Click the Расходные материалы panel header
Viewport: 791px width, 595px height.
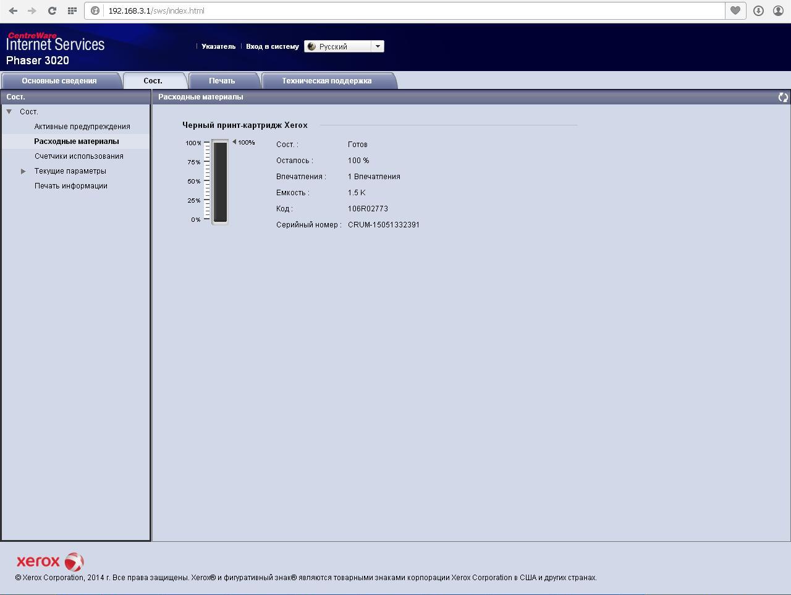201,97
